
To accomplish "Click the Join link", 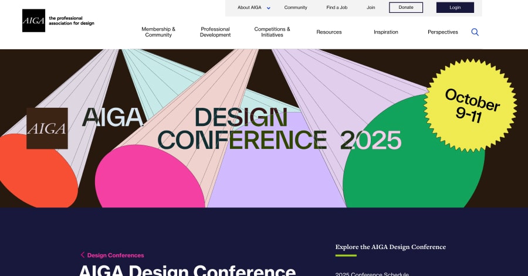I will point(371,8).
